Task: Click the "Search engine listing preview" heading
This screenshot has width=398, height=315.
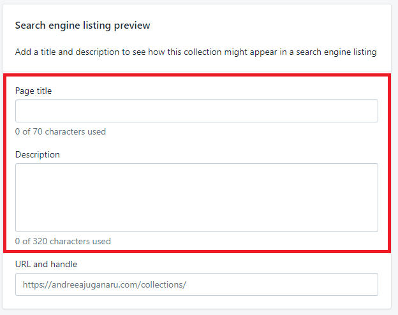Action: [82, 26]
